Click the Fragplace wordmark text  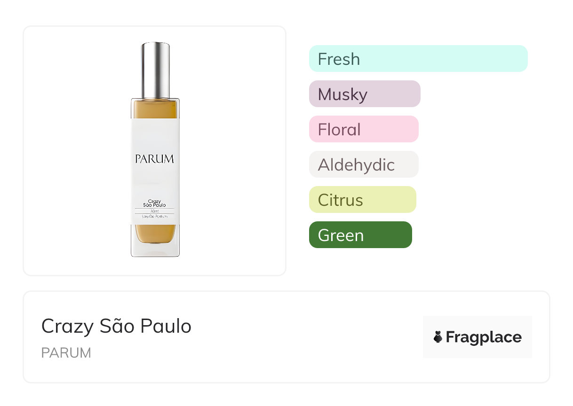click(484, 337)
